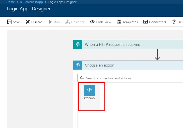Open Connectors via its label
The image size is (183, 128).
click(x=157, y=22)
